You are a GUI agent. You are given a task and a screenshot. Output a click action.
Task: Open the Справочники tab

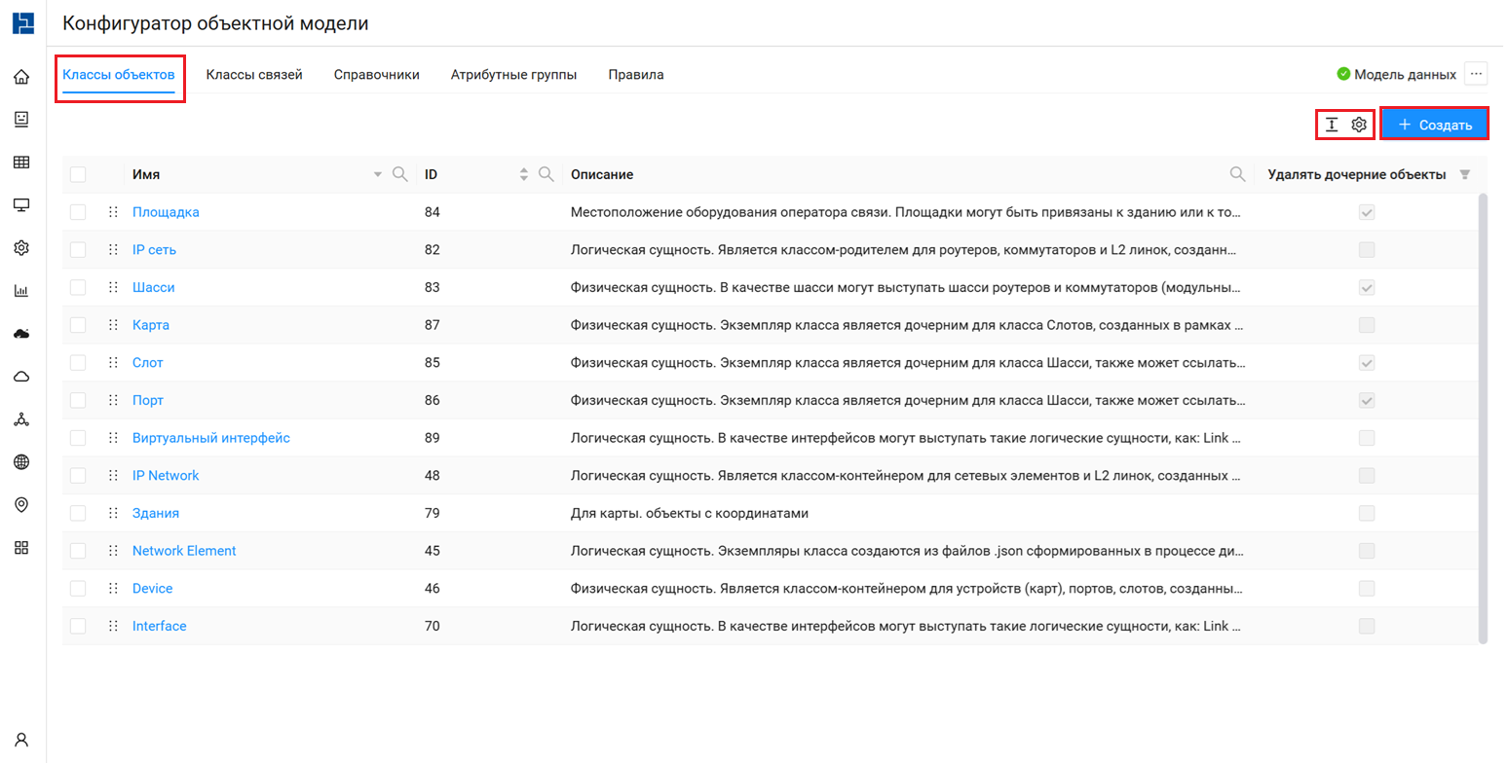tap(376, 75)
